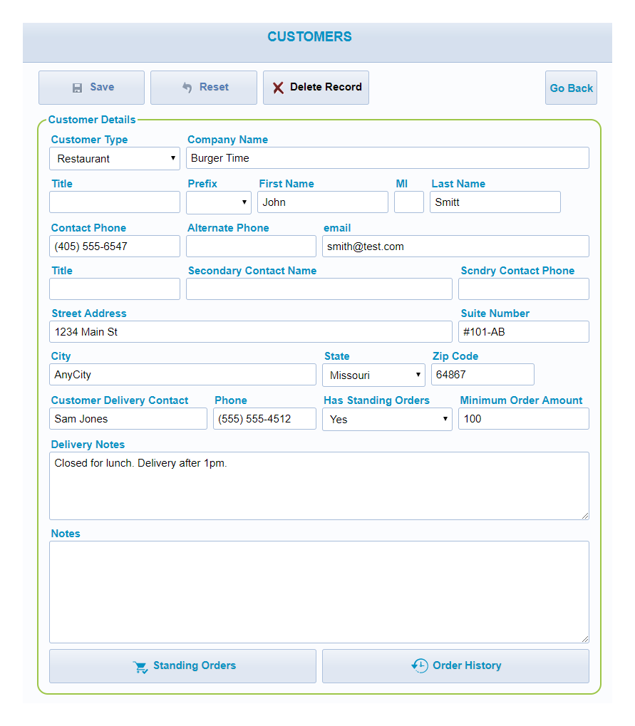The width and height of the screenshot is (635, 726).
Task: Click the Street Address field
Action: [251, 332]
